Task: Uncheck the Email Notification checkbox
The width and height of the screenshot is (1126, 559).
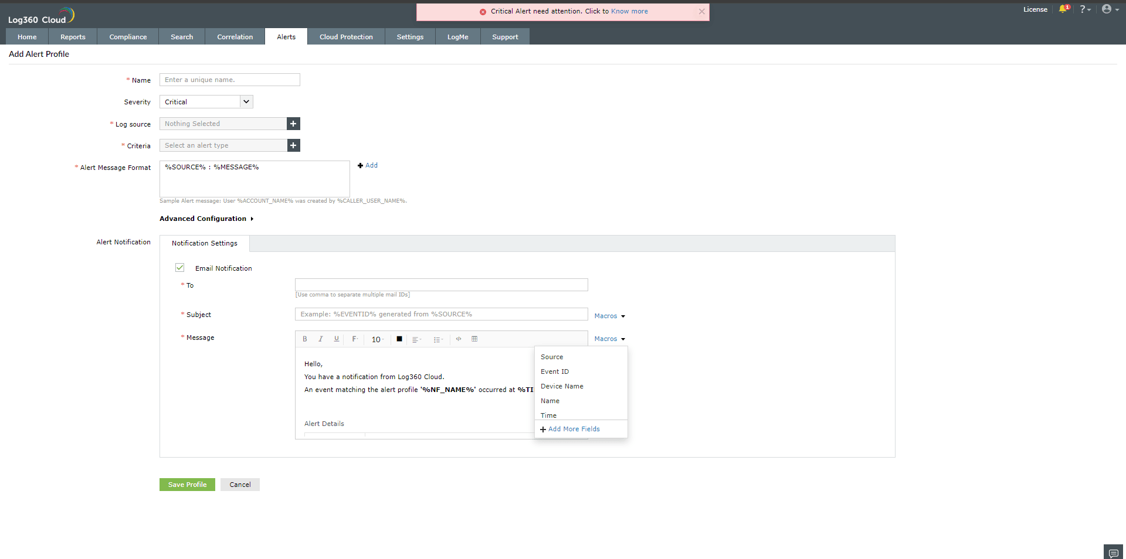Action: [180, 268]
